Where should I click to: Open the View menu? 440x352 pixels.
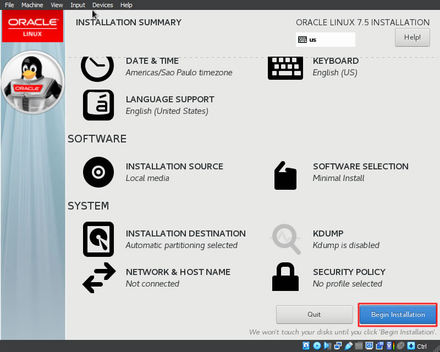click(x=57, y=5)
